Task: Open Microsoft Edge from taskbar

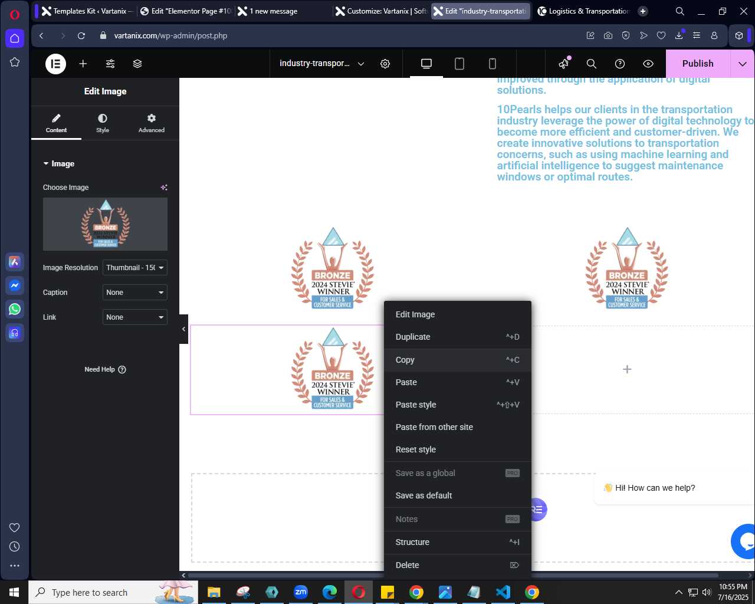Action: 330,592
